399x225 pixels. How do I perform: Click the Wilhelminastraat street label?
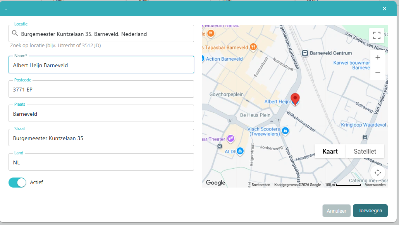[301, 121]
